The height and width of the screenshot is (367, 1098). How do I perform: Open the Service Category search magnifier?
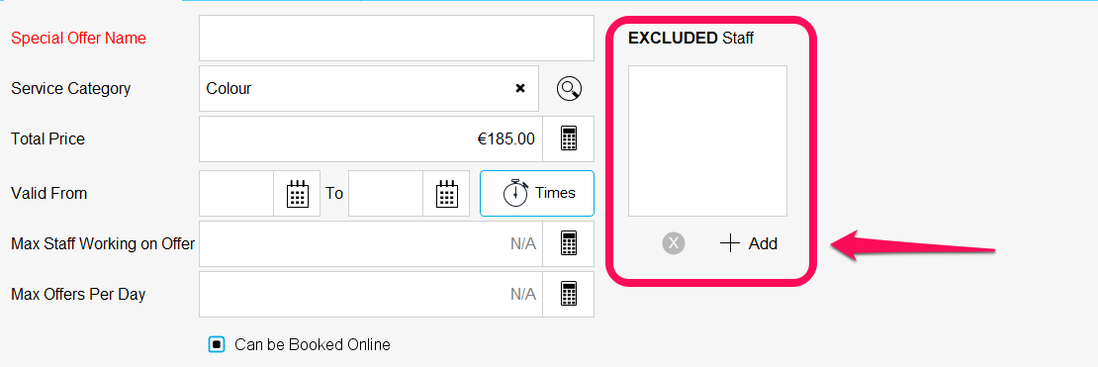pyautogui.click(x=570, y=88)
